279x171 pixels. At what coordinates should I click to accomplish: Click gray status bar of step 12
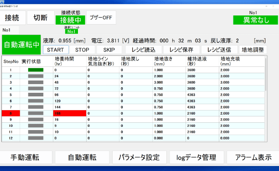pos(36,138)
